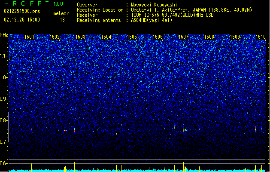The height and width of the screenshot is (172, 270).
Task: Click the Receiving Location label
Action: click(x=100, y=10)
